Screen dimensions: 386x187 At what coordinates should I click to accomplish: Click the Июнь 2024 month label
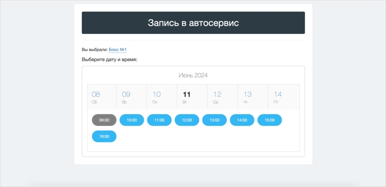pyautogui.click(x=193, y=75)
